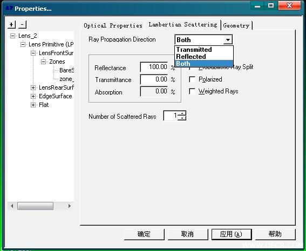Enable the Weighted Rays checkbox

click(x=192, y=91)
